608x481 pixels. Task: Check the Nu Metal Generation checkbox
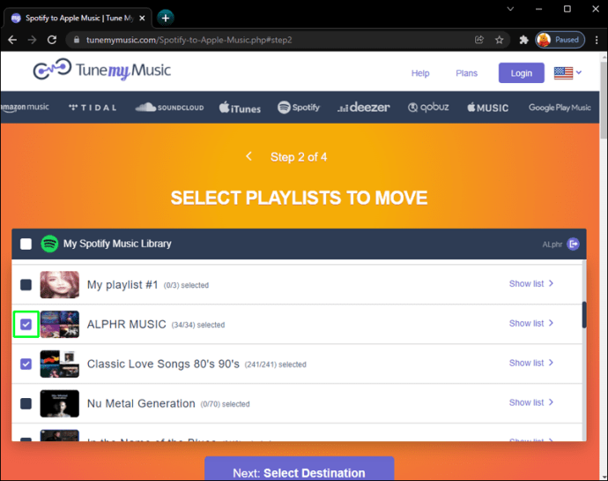(26, 403)
